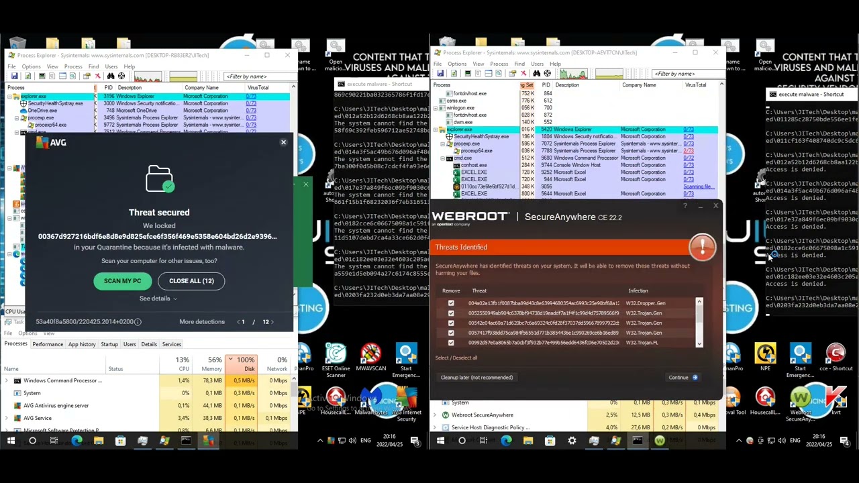The height and width of the screenshot is (483, 859).
Task: Collapse the explorer.exe node in right Process Explorer
Action: tap(436, 129)
